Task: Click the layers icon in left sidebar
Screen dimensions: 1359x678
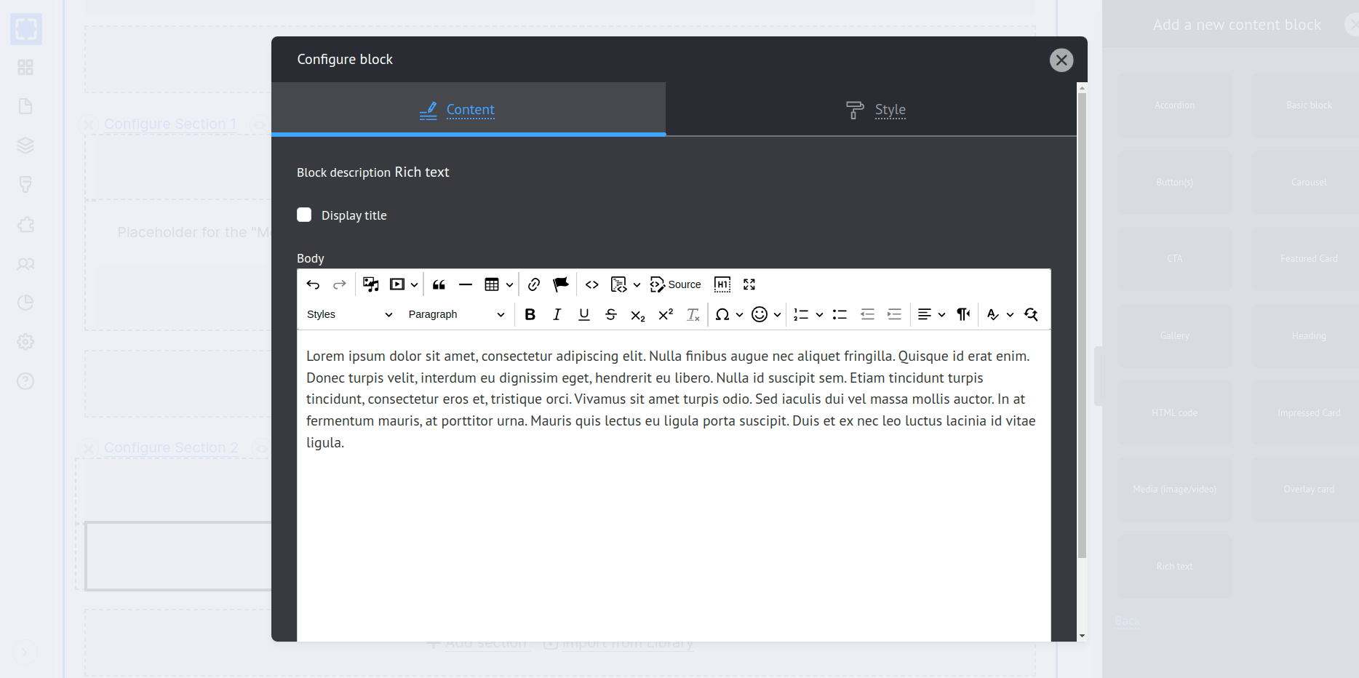Action: (25, 145)
